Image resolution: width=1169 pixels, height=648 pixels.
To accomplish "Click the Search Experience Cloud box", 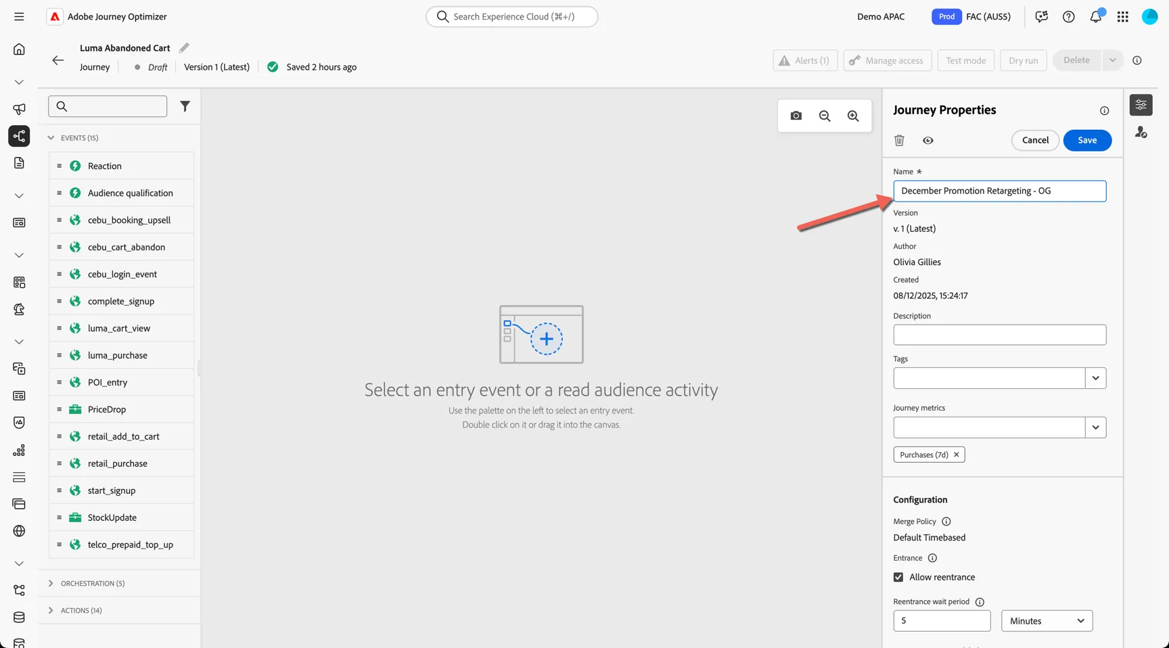I will click(512, 16).
